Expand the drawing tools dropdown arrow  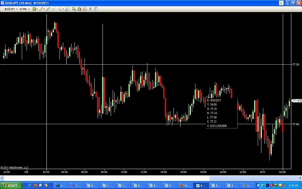click(44, 9)
